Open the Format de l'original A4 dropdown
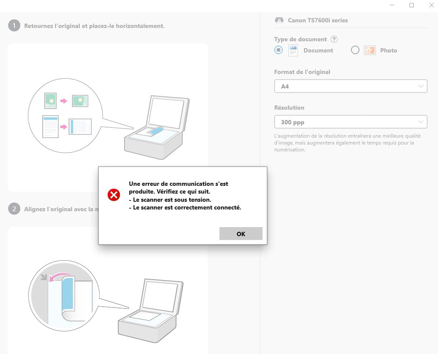 click(350, 86)
